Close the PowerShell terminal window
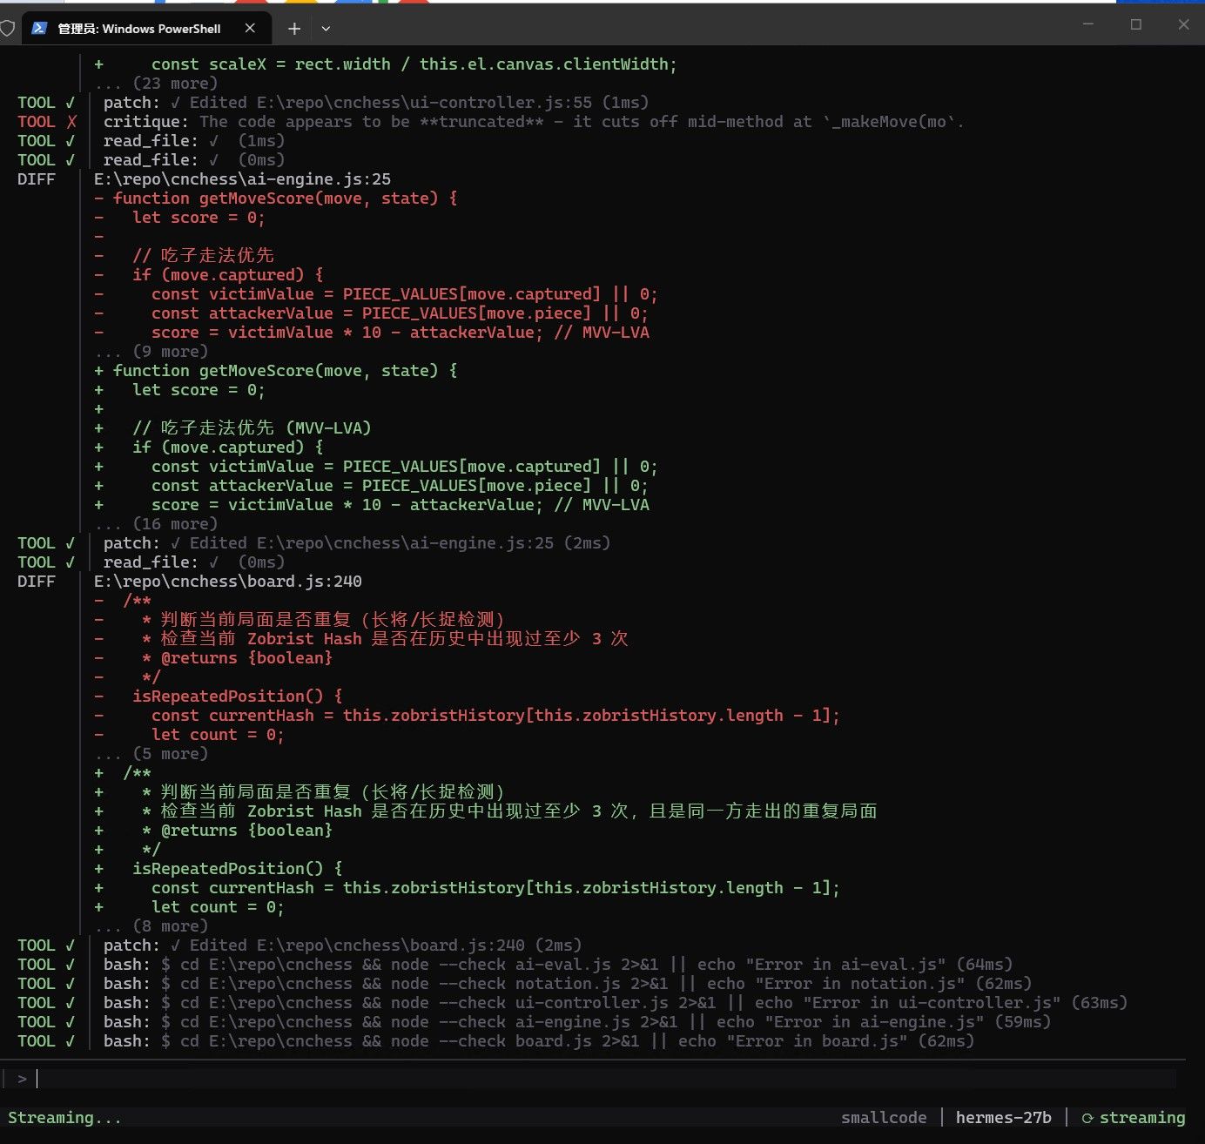This screenshot has width=1205, height=1144. (x=1183, y=24)
